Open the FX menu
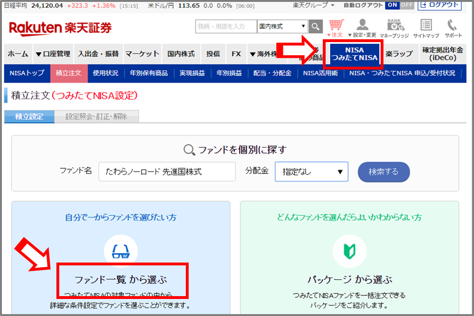 [x=236, y=54]
